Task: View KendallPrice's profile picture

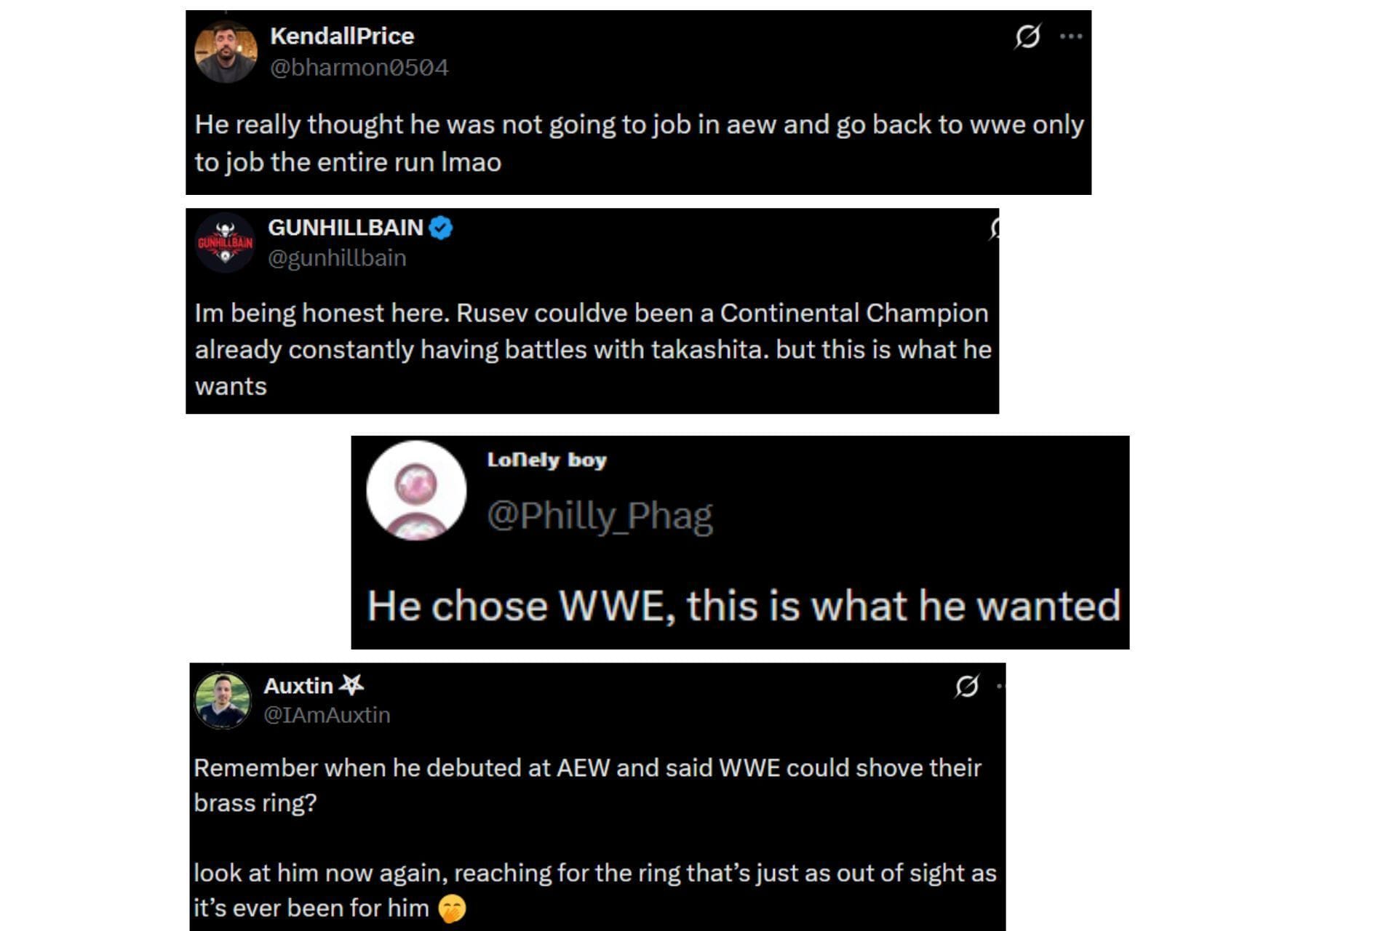Action: click(226, 53)
